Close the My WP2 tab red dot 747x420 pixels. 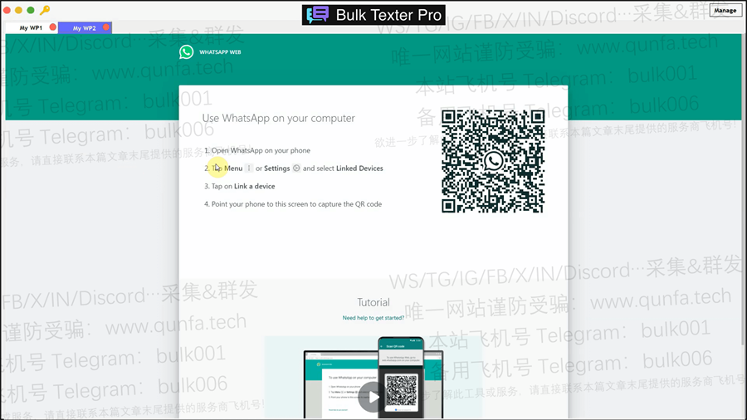tap(106, 27)
